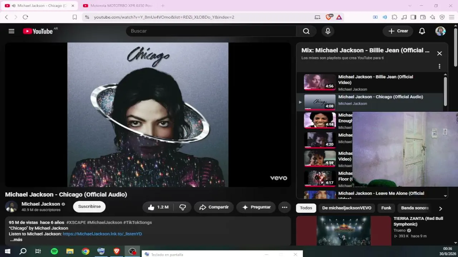The height and width of the screenshot is (257, 458).
Task: Open a new browser tab
Action: tap(163, 6)
